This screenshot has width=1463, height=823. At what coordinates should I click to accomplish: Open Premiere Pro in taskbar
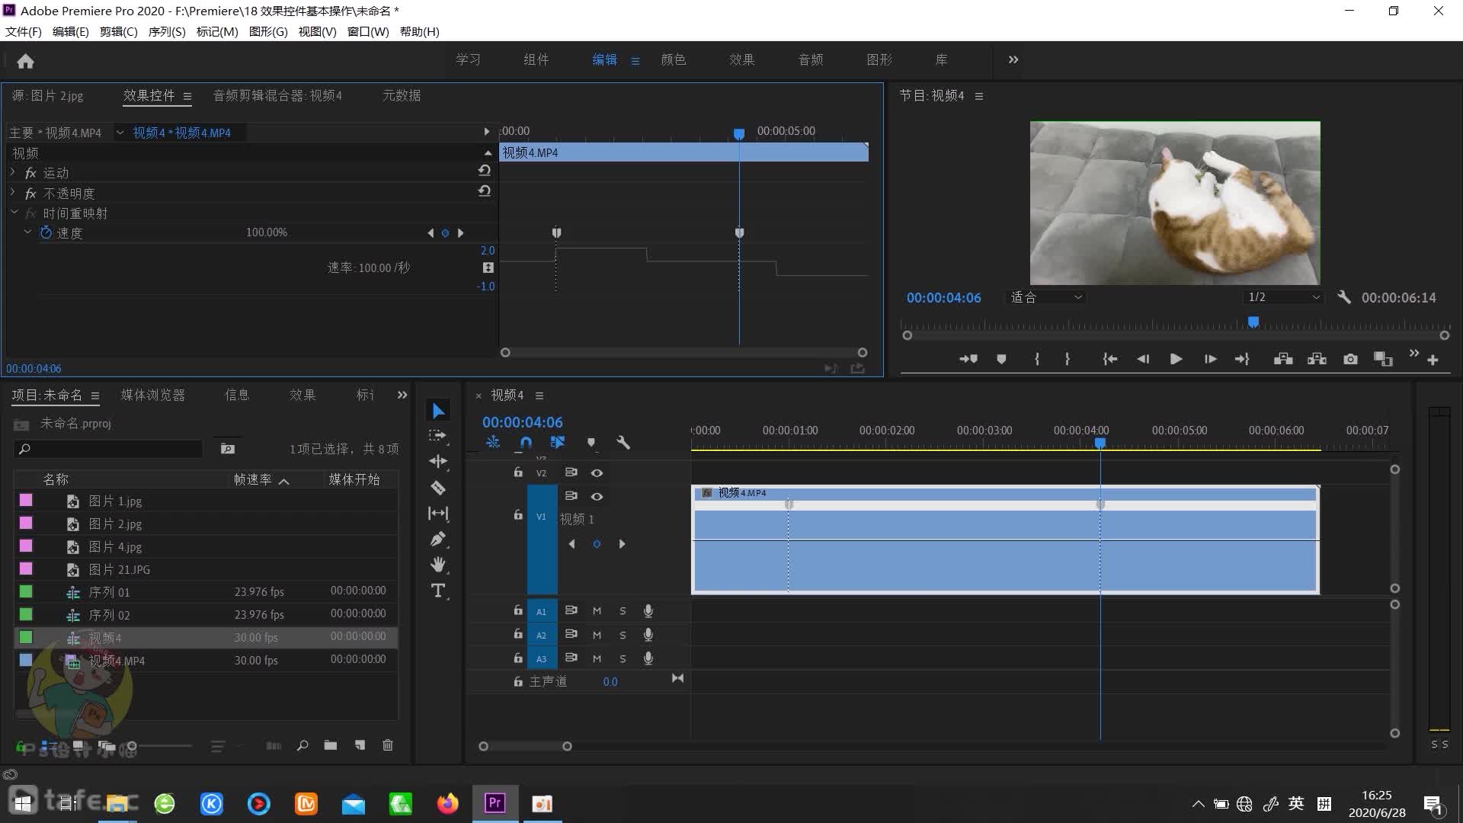point(495,803)
